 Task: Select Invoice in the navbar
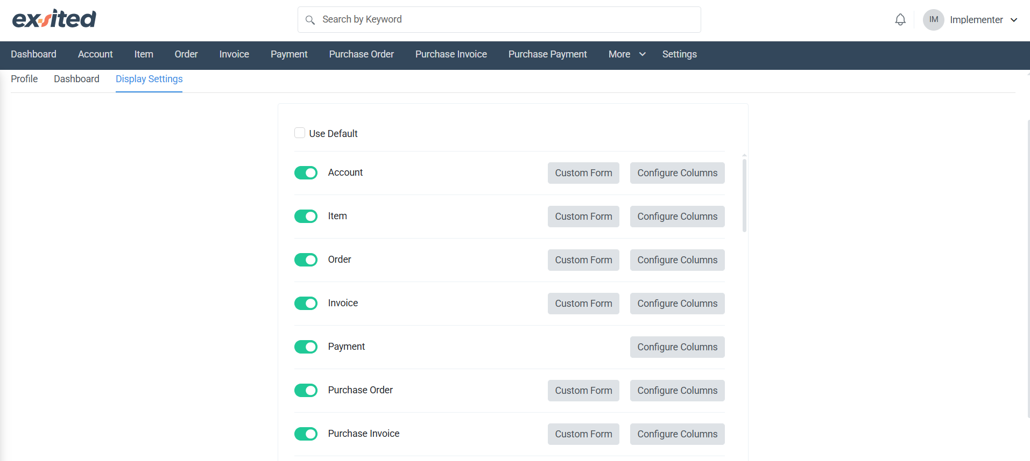234,54
